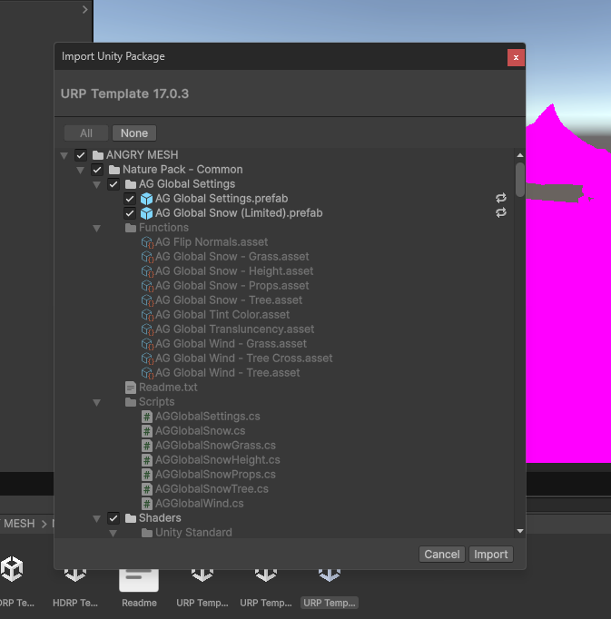Uncheck the Nature Pack - Common checkbox
This screenshot has height=619, width=611.
click(x=97, y=170)
